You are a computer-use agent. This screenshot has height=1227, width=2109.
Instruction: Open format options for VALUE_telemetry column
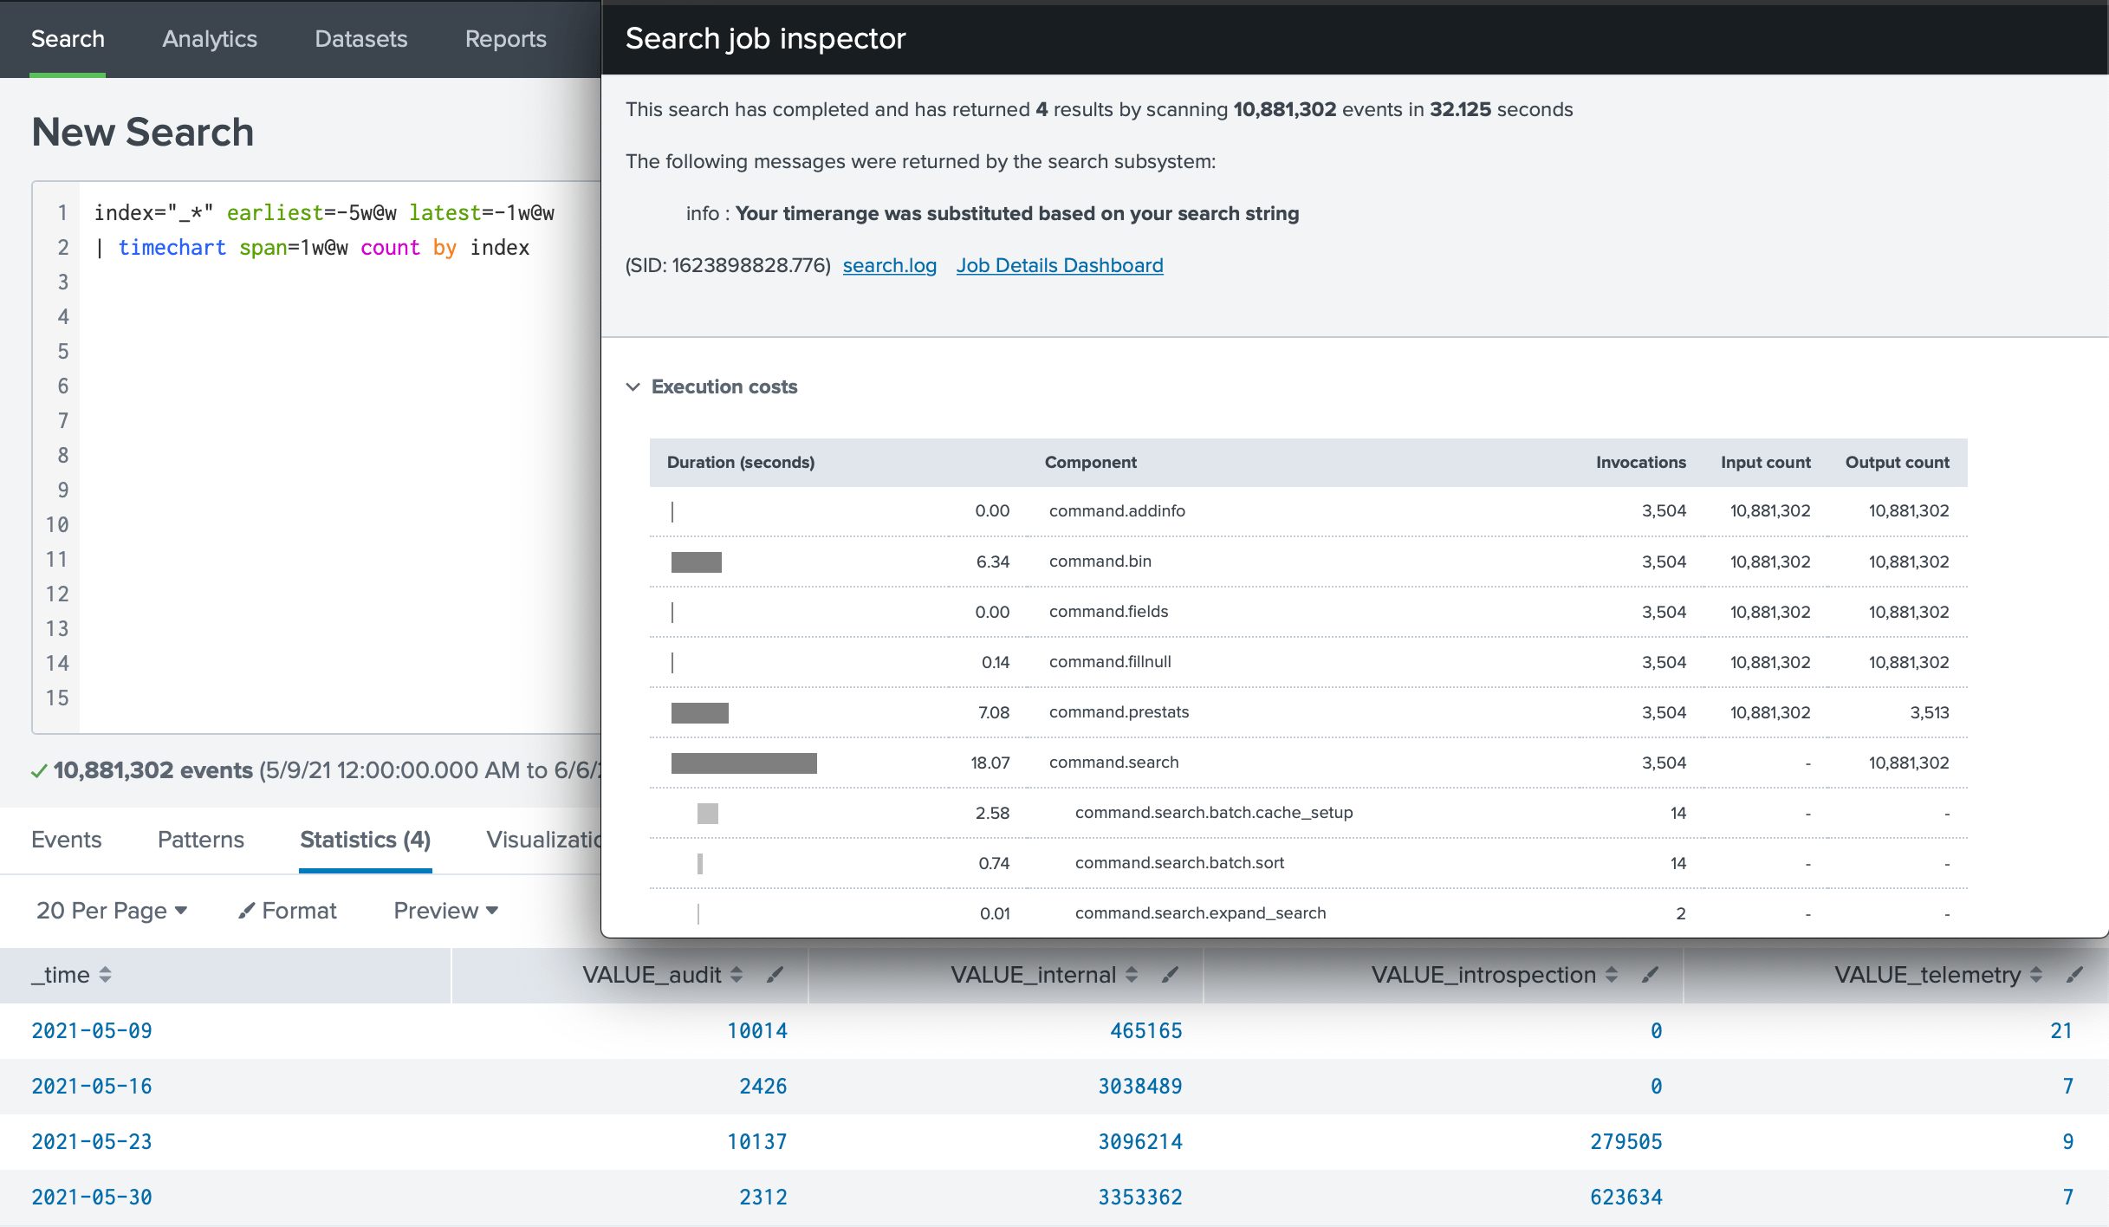tap(2073, 975)
